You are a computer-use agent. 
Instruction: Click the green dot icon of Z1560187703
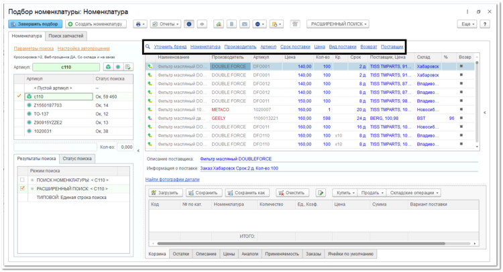click(x=30, y=105)
